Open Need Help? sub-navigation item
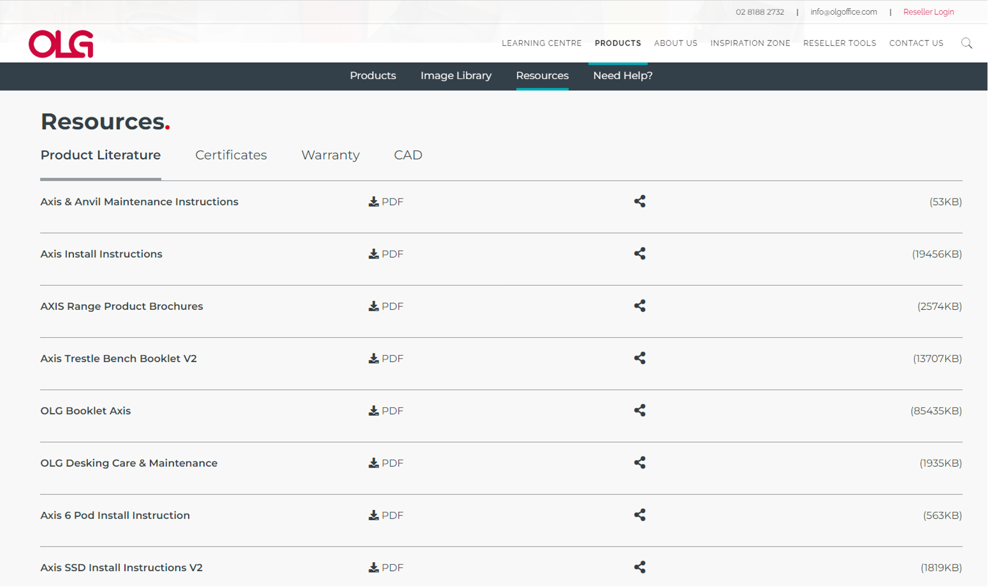This screenshot has width=988, height=587. tap(622, 76)
